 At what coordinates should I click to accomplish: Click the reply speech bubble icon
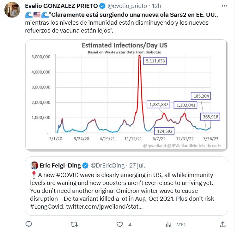click(x=29, y=224)
